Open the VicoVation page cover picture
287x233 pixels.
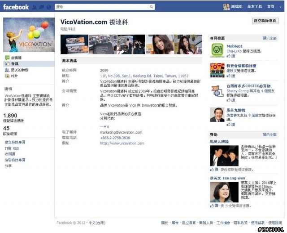pyautogui.click(x=29, y=35)
